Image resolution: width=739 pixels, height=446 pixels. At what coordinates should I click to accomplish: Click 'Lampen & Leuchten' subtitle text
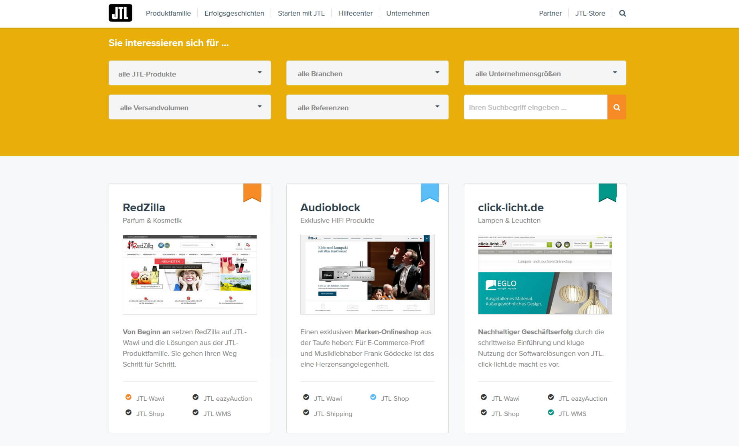509,220
